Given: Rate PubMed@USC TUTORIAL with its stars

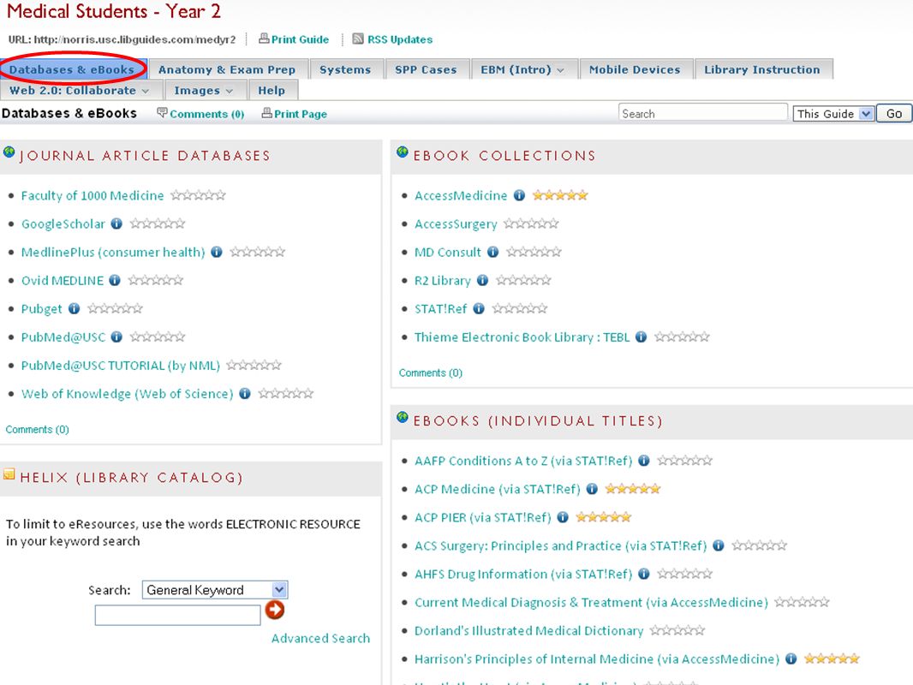Looking at the screenshot, I should [x=254, y=365].
